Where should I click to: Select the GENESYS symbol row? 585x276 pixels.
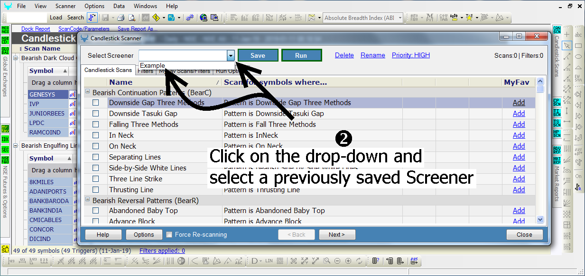48,94
